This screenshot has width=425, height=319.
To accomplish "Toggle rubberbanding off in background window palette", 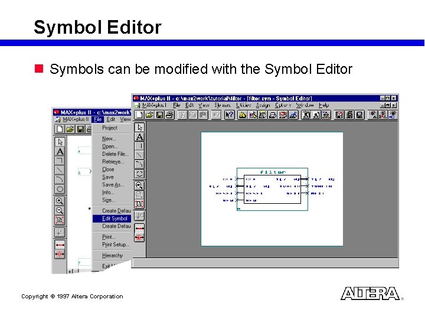I will tap(60, 255).
